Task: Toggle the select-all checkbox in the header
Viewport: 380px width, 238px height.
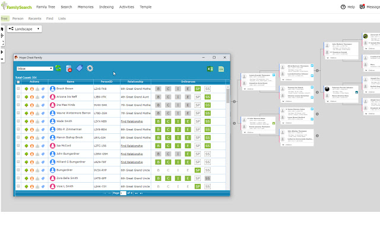Action: 18,82
